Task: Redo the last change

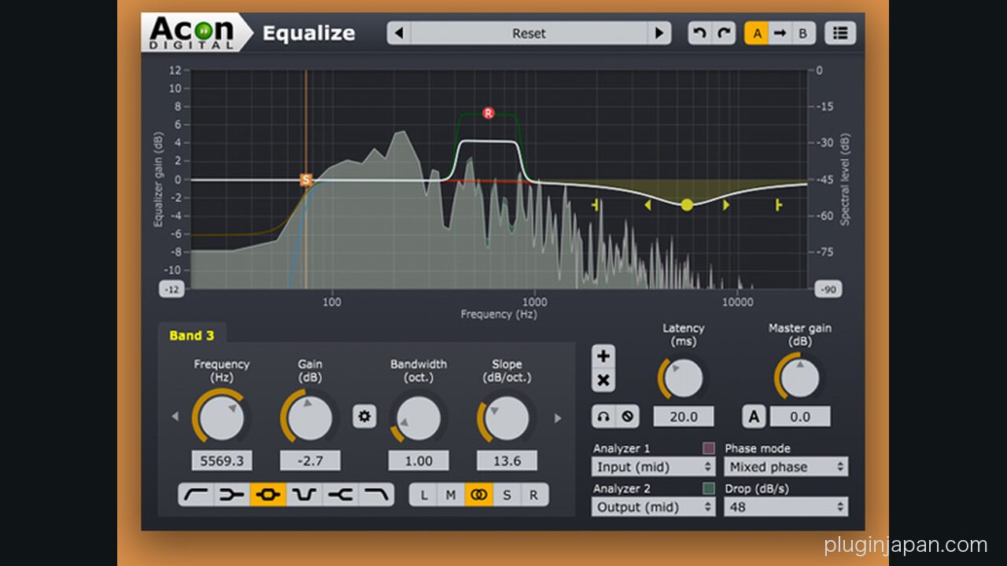Action: pos(724,33)
